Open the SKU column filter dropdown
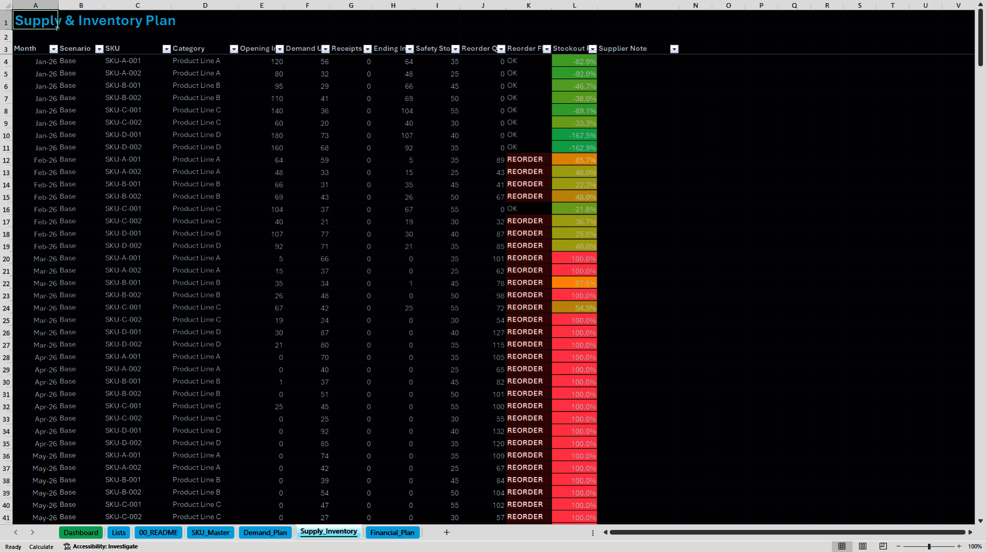Screen dimensions: 986x552 point(166,49)
